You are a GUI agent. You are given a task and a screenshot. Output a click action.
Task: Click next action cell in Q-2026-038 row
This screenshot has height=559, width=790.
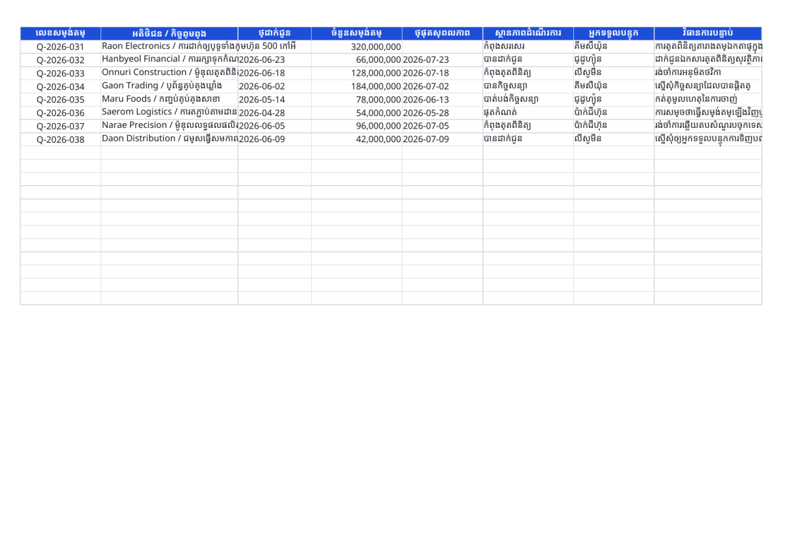click(708, 139)
